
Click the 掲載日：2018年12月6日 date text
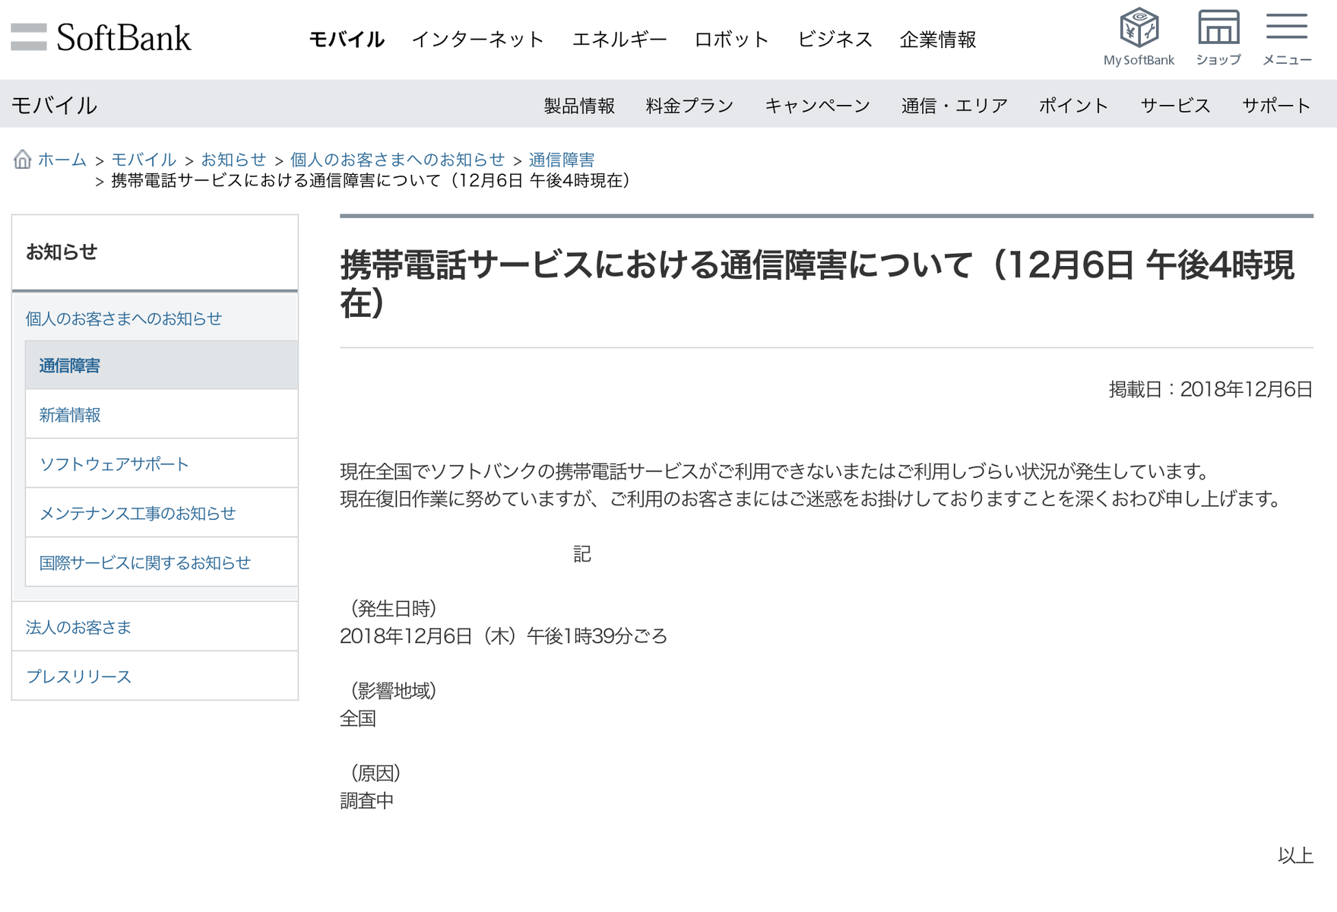click(x=1211, y=389)
